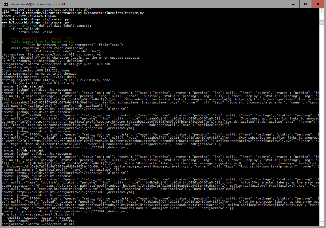Open the job 273041 debian.yml build URL
This screenshot has height=228, width=326.
click(x=61, y=147)
